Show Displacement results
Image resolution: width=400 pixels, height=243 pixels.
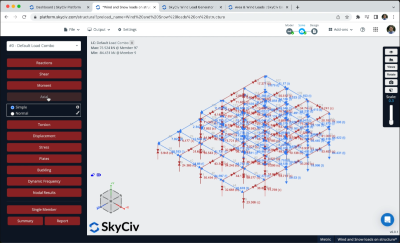pos(44,136)
